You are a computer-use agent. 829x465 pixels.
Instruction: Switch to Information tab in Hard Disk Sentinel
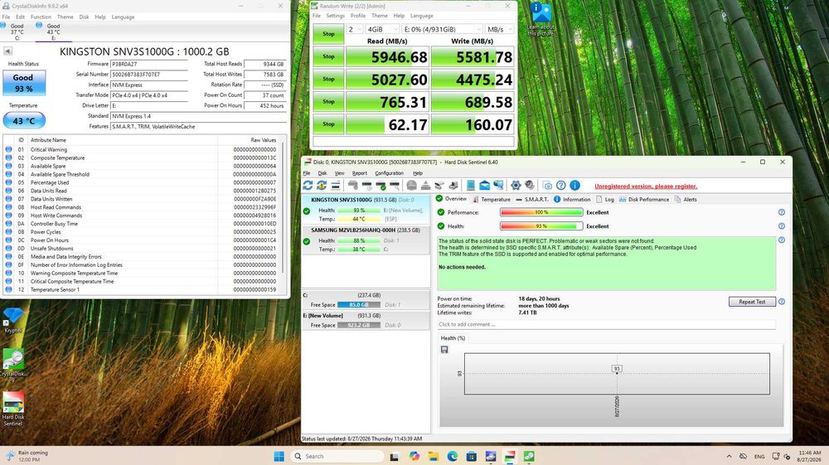572,199
